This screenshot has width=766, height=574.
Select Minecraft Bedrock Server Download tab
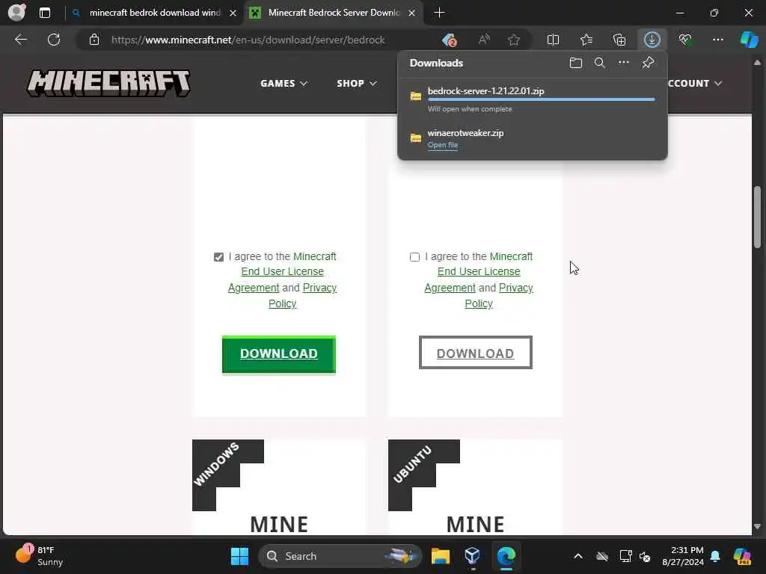[x=334, y=13]
